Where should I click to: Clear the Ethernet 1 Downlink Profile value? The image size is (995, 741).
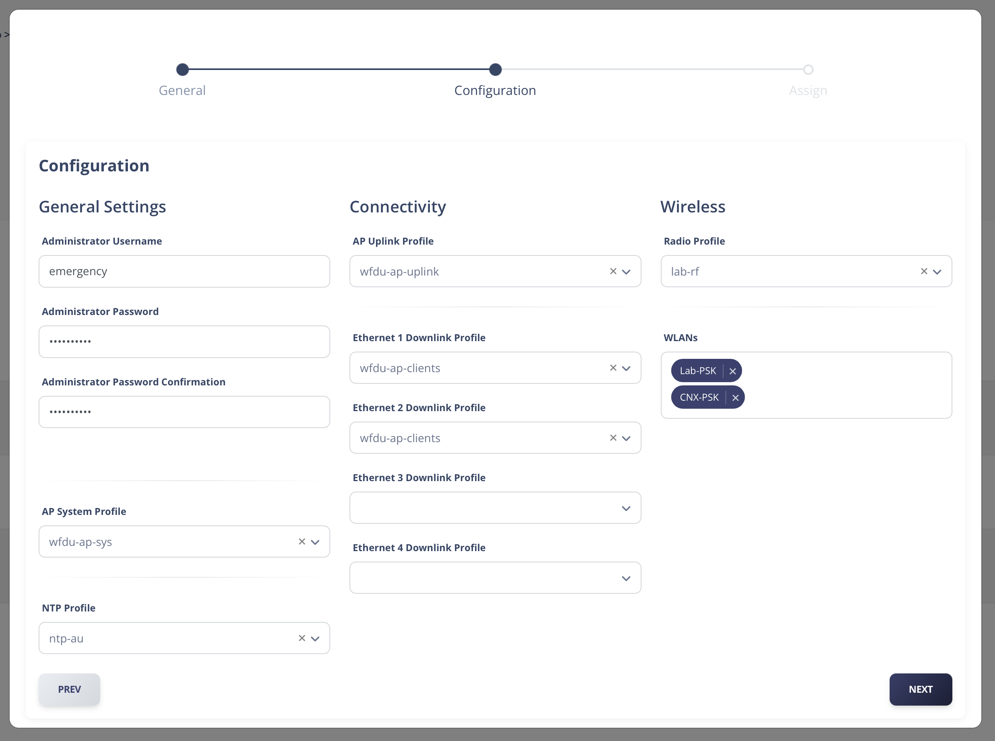coord(613,368)
